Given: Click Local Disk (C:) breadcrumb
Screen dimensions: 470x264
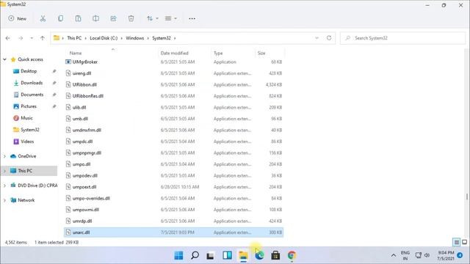Looking at the screenshot, I should tap(104, 38).
